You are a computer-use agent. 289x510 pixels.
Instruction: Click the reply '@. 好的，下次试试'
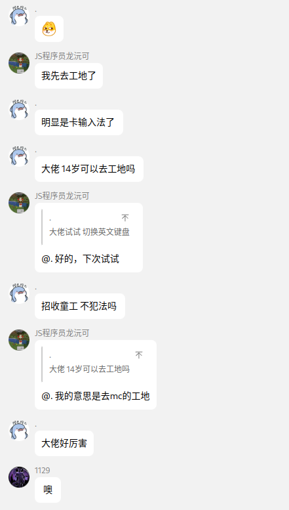point(80,259)
